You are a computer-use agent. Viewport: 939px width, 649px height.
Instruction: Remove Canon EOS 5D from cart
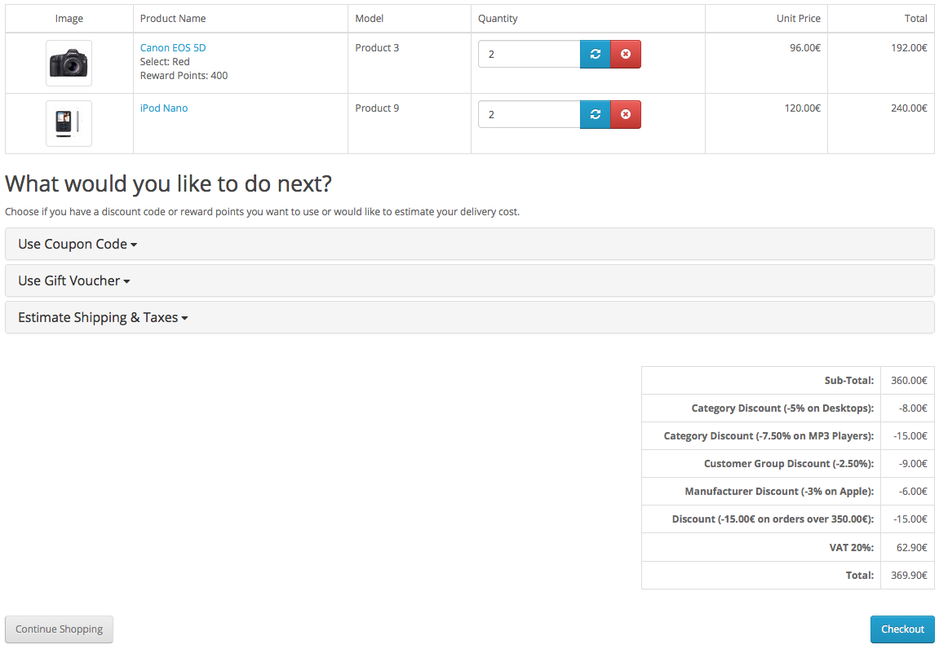[626, 54]
